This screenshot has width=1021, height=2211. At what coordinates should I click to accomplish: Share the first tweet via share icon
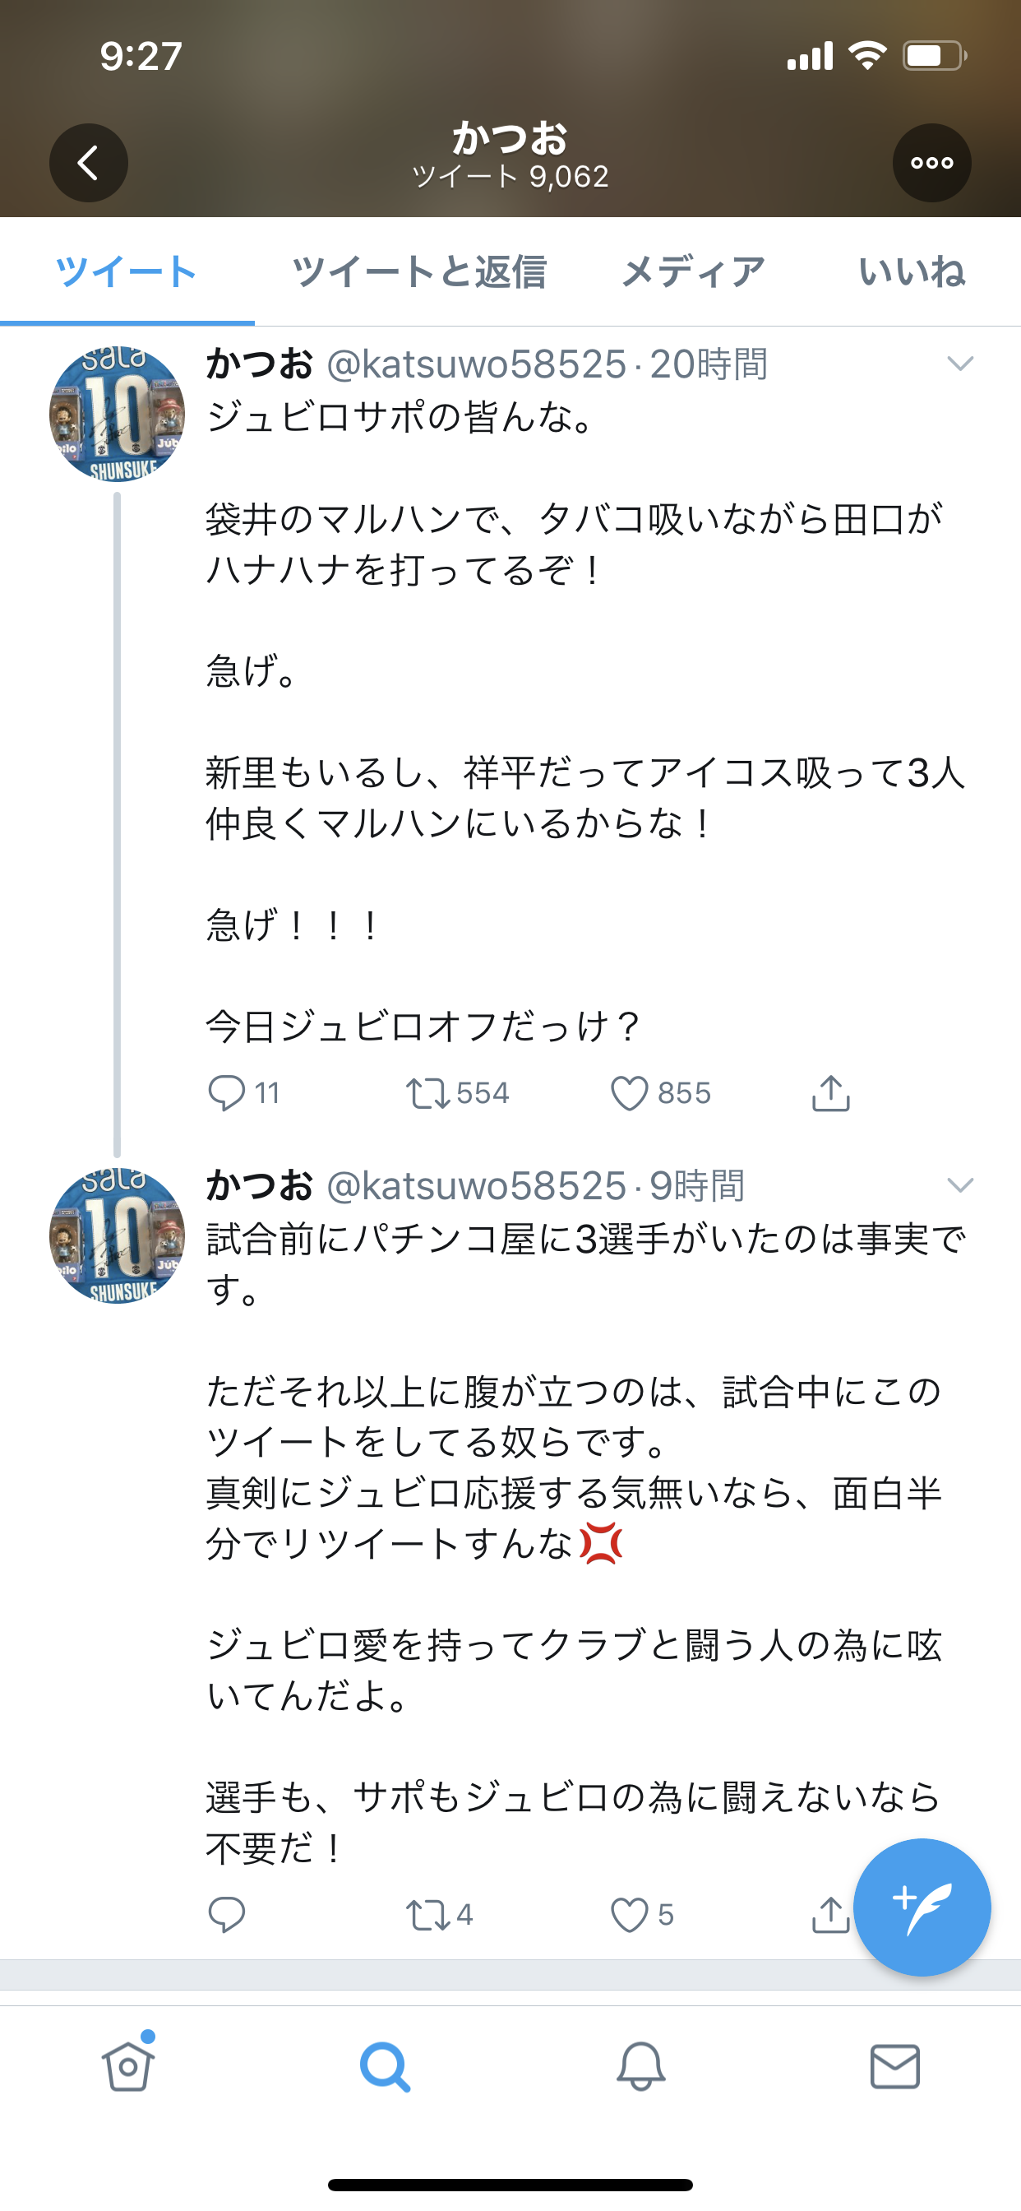tap(830, 1093)
